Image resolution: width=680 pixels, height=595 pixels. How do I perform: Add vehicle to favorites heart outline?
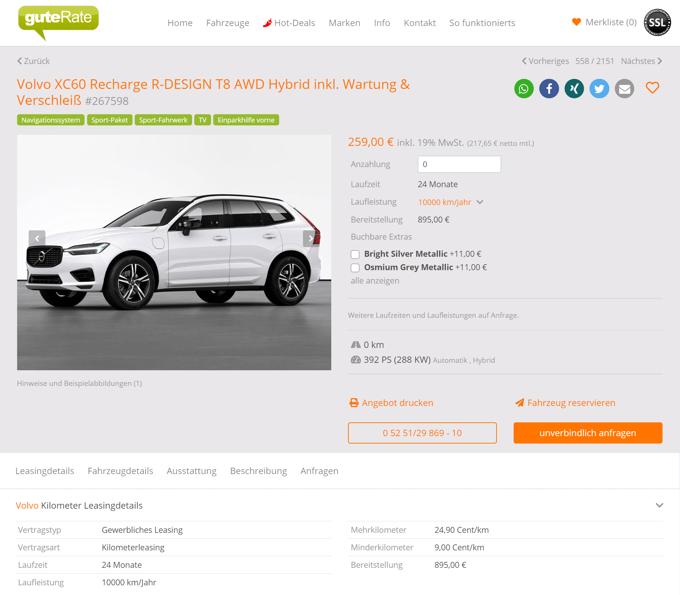[x=652, y=88]
